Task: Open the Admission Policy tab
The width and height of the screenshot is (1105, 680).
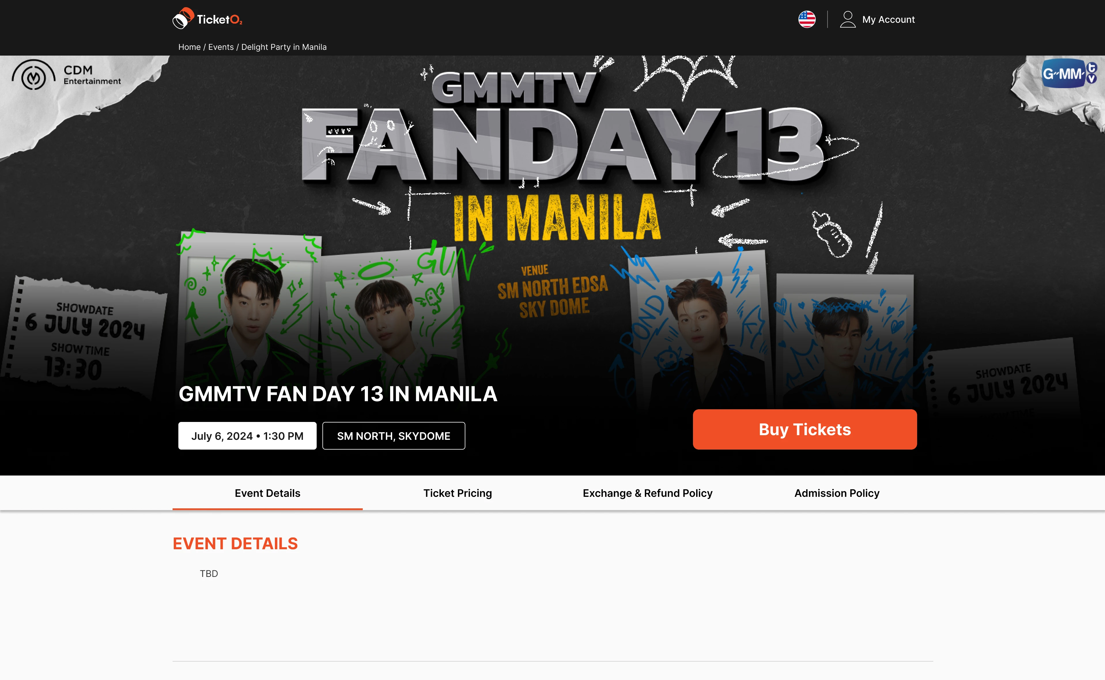Action: (837, 493)
